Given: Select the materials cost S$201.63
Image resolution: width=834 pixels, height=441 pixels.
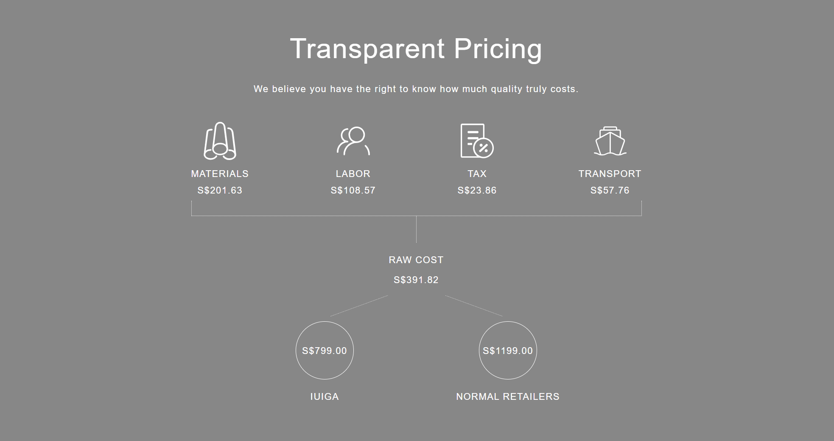Looking at the screenshot, I should click(220, 191).
